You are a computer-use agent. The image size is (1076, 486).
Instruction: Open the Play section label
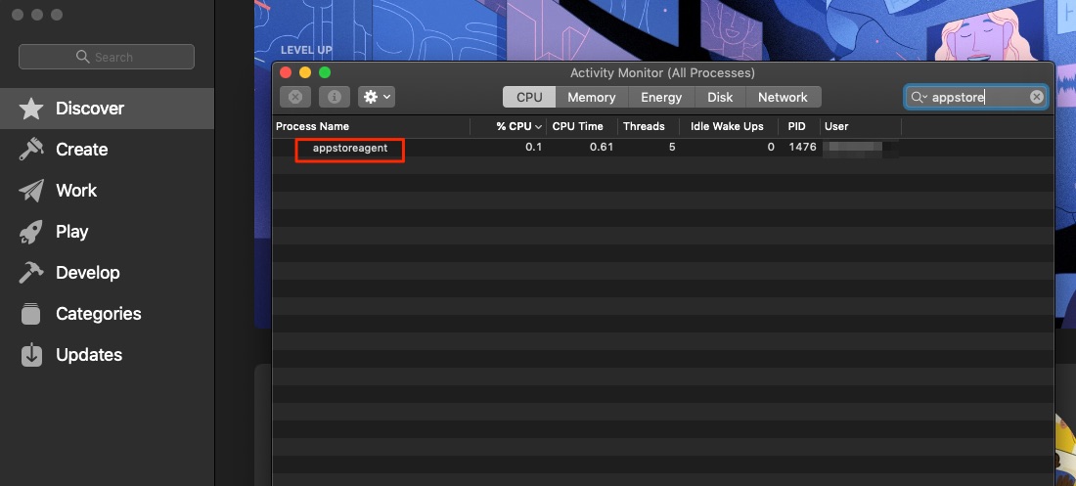(72, 232)
